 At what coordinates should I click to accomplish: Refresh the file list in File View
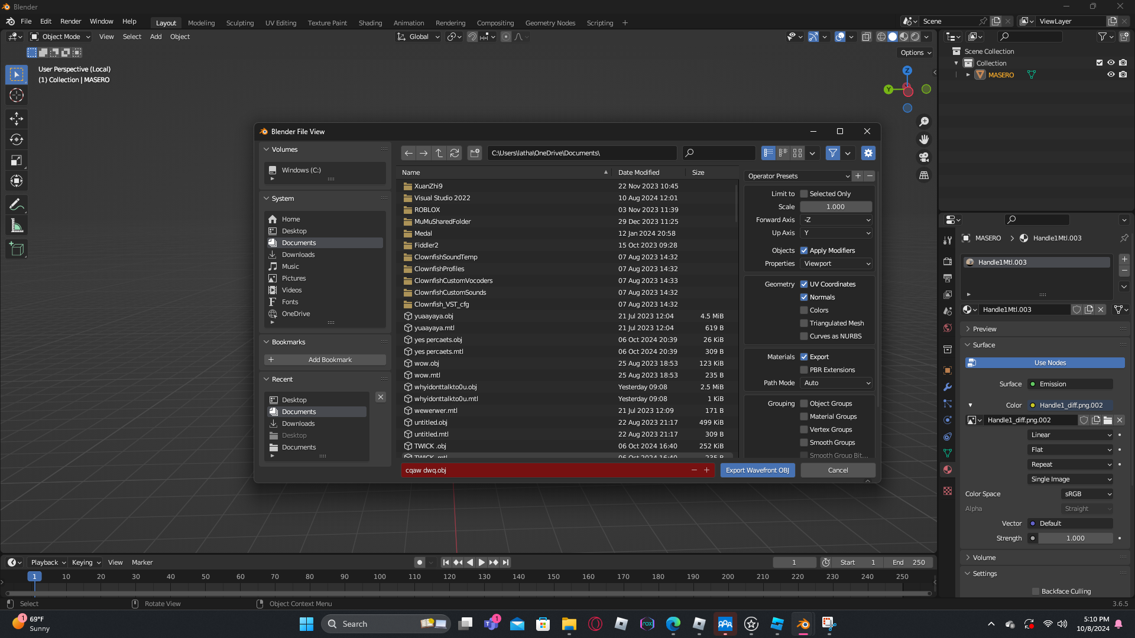pyautogui.click(x=454, y=153)
